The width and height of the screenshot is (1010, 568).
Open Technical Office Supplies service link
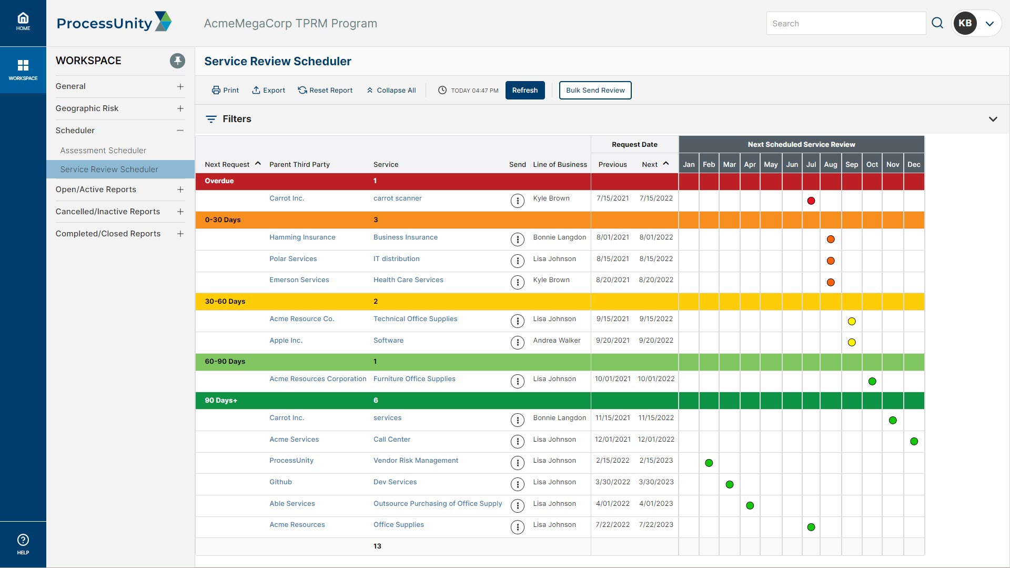pyautogui.click(x=416, y=319)
